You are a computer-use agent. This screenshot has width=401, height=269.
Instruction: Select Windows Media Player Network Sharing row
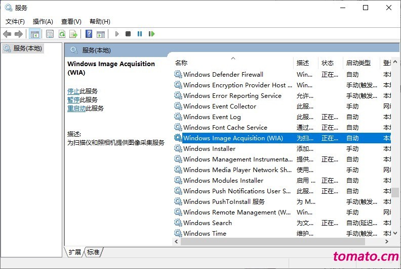pos(282,170)
